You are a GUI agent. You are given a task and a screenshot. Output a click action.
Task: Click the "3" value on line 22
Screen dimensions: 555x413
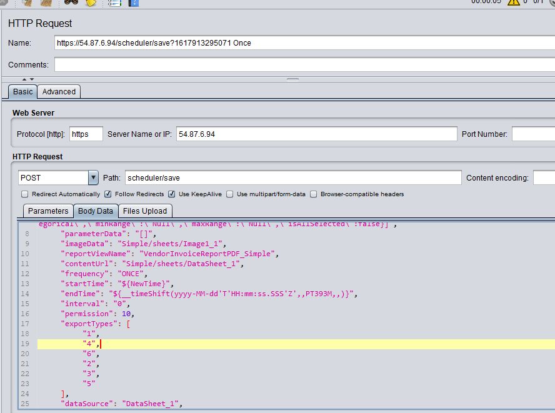click(91, 374)
